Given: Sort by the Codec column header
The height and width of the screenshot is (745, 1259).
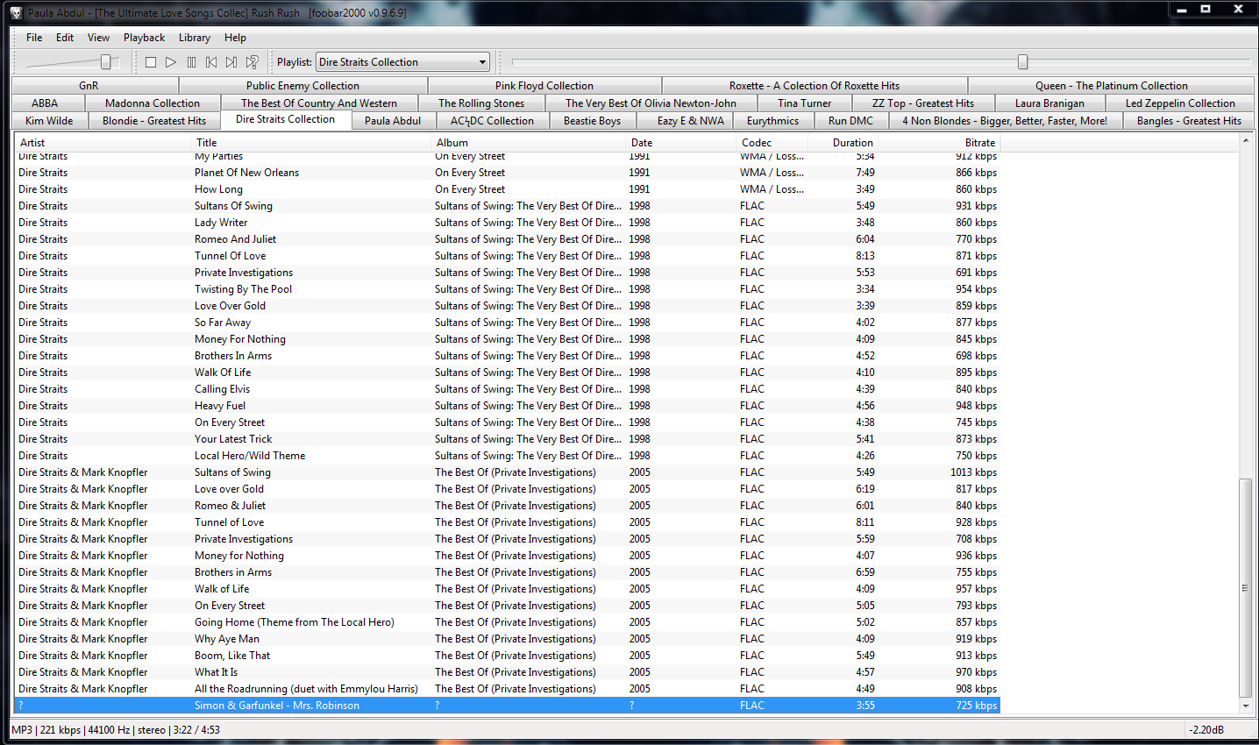Looking at the screenshot, I should click(772, 143).
